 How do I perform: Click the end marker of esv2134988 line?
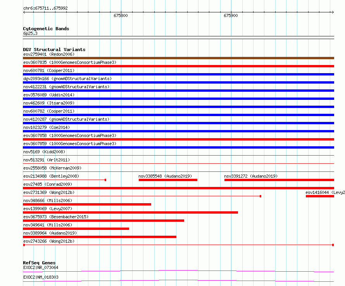[105, 180]
